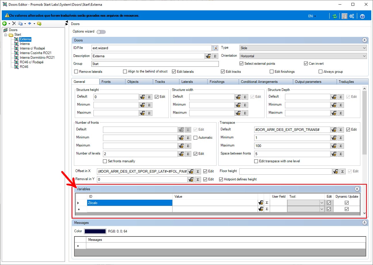Uncheck the Edit laterals checkbox
373x265 pixels.
click(x=174, y=72)
